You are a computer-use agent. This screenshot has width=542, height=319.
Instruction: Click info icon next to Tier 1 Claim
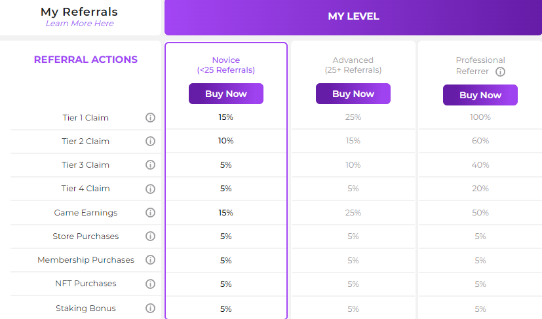(150, 117)
